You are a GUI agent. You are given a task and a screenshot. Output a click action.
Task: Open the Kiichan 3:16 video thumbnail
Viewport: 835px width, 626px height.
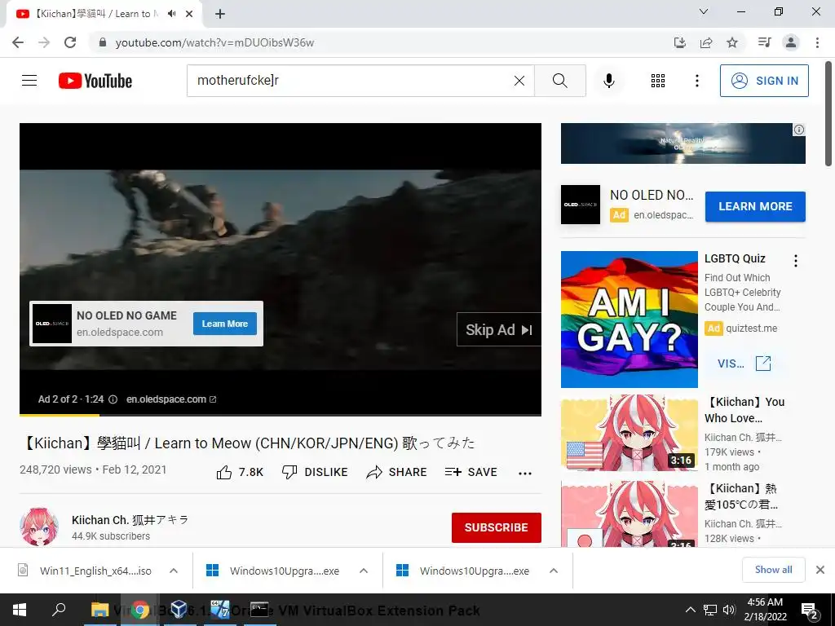[629, 433]
